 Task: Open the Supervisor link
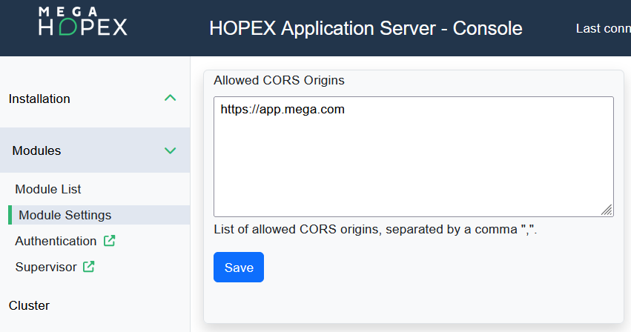tap(46, 267)
